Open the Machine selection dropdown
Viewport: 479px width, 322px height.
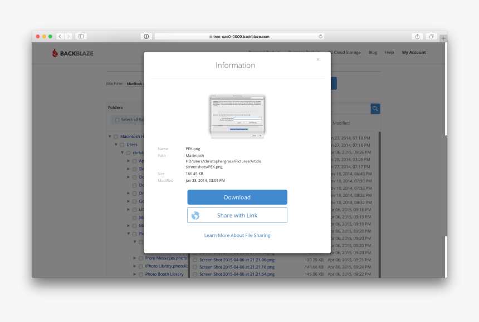135,83
